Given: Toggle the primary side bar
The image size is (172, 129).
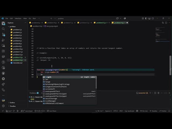Looking at the screenshot, I should [x=146, y=19].
